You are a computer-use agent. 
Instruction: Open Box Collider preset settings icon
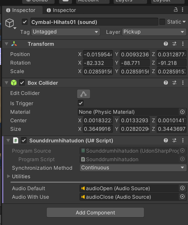pyautogui.click(x=174, y=83)
